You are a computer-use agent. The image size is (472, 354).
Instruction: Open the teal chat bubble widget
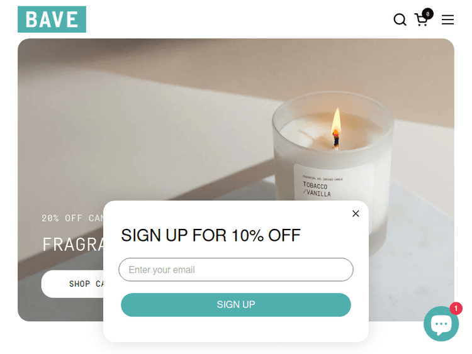(441, 324)
